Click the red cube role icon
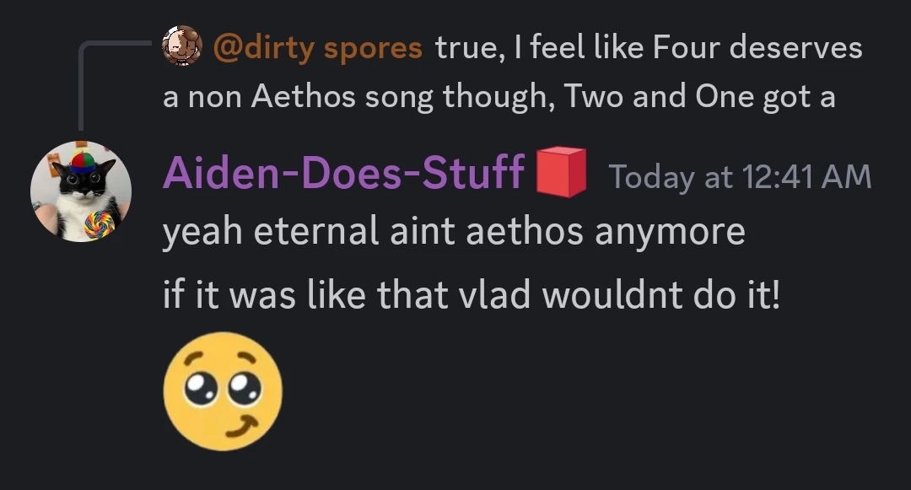This screenshot has height=490, width=911. (561, 173)
